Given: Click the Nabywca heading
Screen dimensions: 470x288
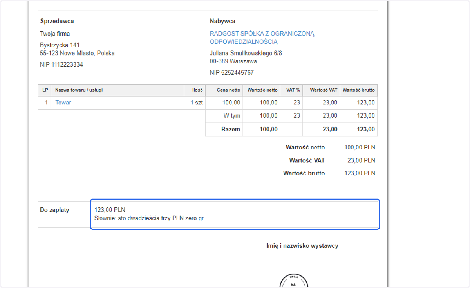Looking at the screenshot, I should click(222, 21).
